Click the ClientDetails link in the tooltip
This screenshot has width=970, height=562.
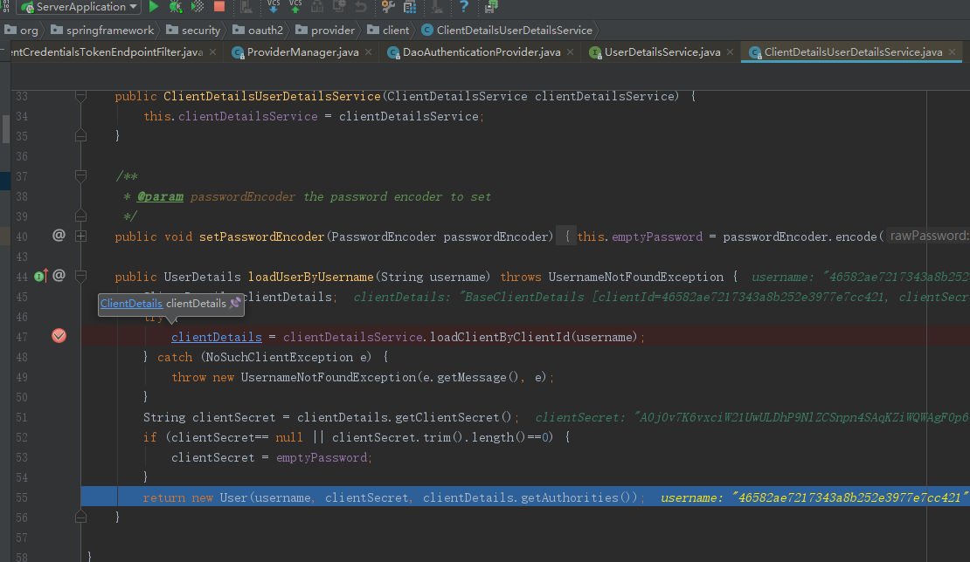point(131,304)
